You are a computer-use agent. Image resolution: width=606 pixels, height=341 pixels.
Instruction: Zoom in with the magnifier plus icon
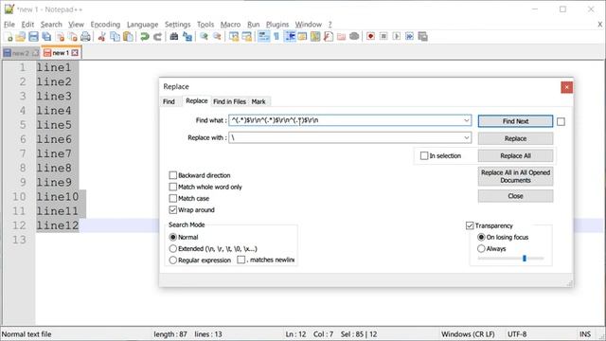[204, 37]
